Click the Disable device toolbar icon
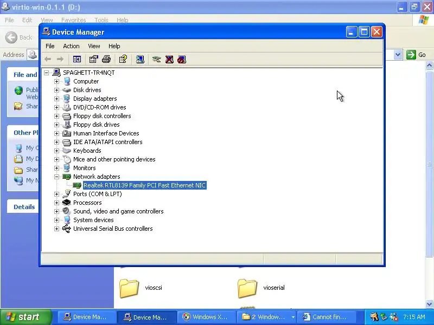Viewport: 434px width, 325px height. (182, 59)
